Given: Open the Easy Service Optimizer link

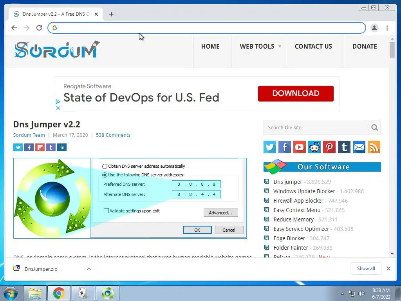Looking at the screenshot, I should [x=301, y=229].
